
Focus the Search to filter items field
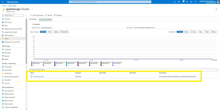point(124,70)
